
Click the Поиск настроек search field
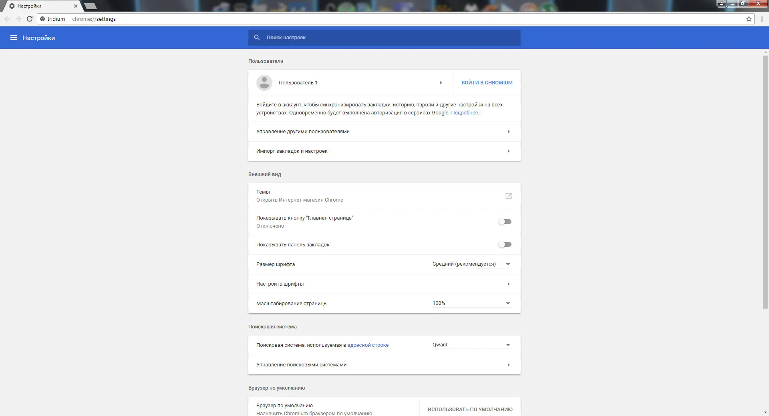point(384,38)
